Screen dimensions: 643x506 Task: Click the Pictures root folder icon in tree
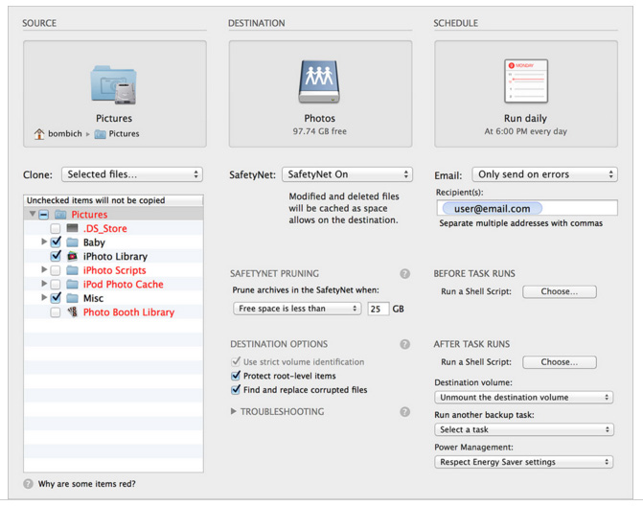click(x=60, y=214)
